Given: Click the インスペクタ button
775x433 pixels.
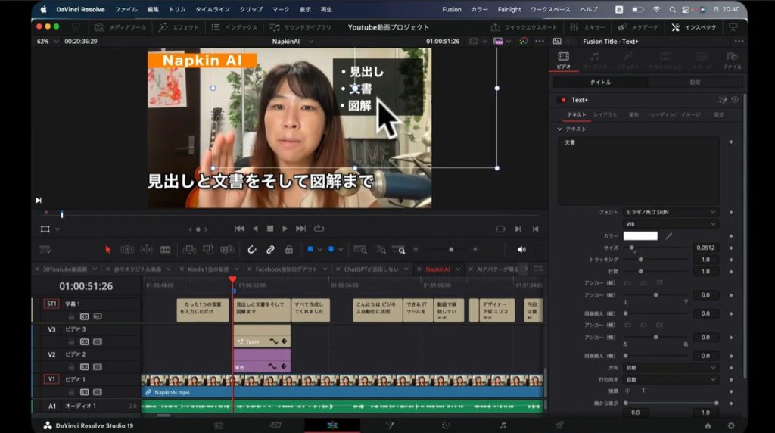Looking at the screenshot, I should click(694, 27).
